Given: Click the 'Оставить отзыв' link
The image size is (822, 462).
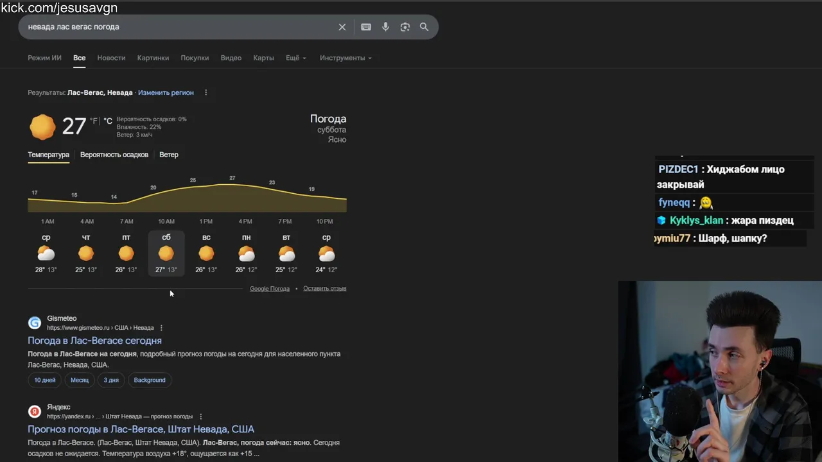Looking at the screenshot, I should point(325,289).
